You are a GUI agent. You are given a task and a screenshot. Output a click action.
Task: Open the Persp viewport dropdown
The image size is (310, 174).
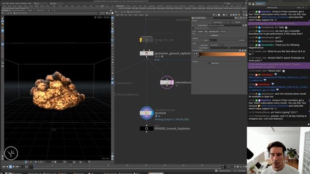(x=100, y=17)
